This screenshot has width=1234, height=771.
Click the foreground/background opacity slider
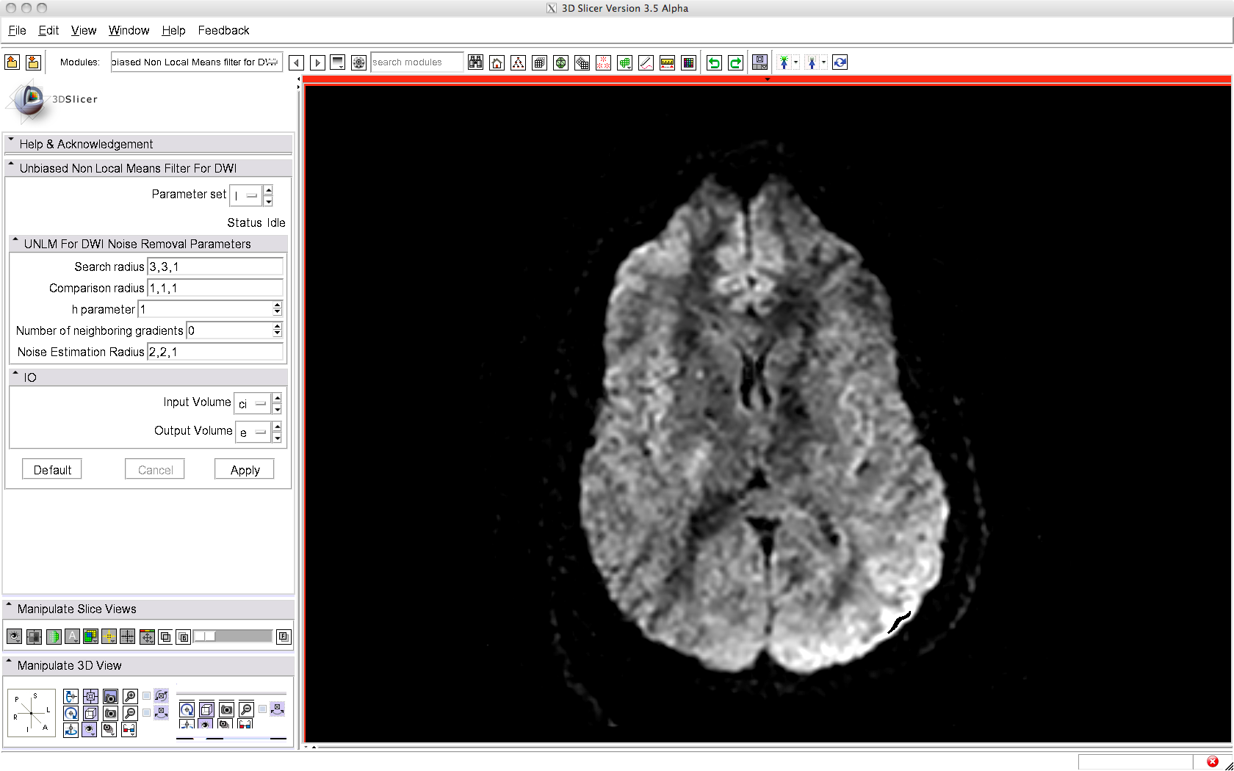coord(232,637)
